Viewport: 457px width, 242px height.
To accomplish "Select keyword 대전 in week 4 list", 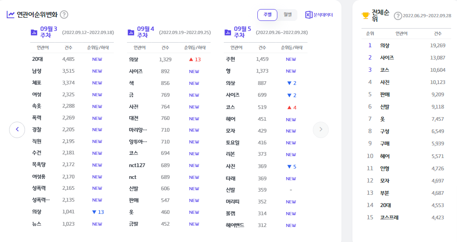I will click(134, 118).
